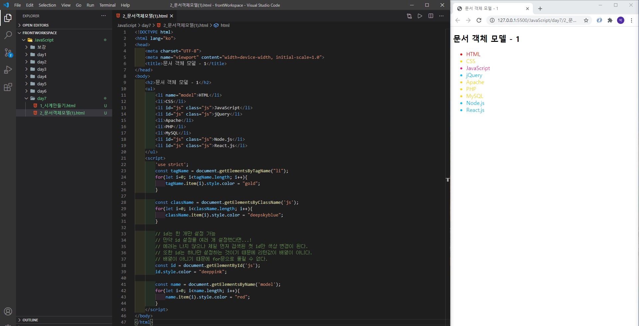Expand the day1 folder
Screen dimensions: 639x326
[64, 54]
